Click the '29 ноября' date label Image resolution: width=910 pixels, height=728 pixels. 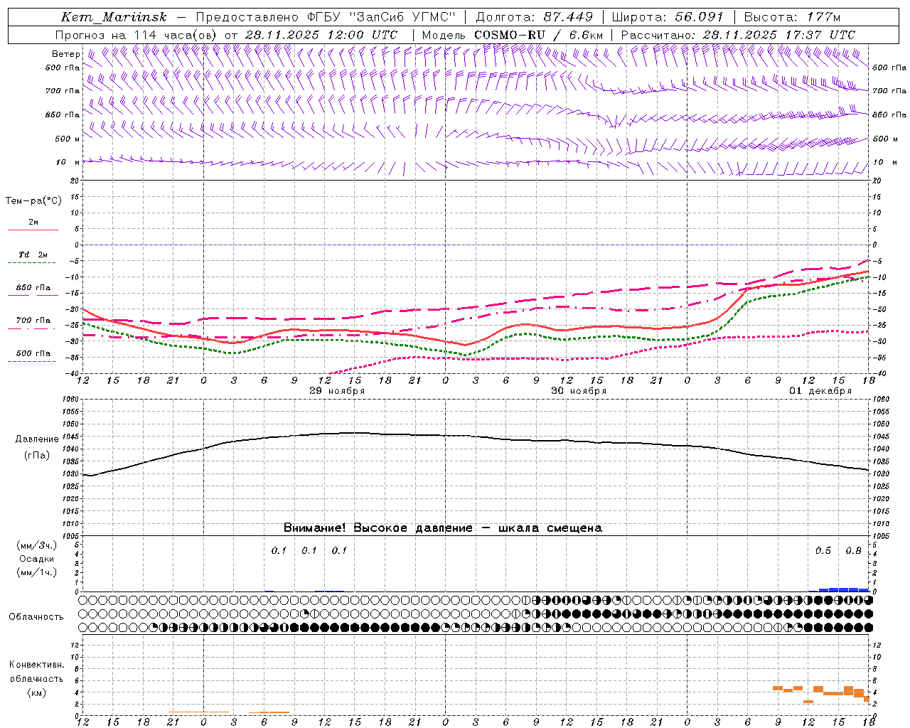click(x=337, y=391)
